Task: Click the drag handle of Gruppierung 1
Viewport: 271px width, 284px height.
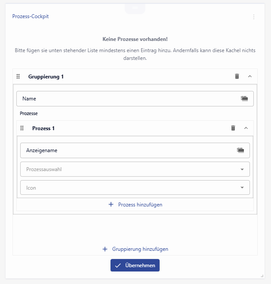Action: pos(18,77)
